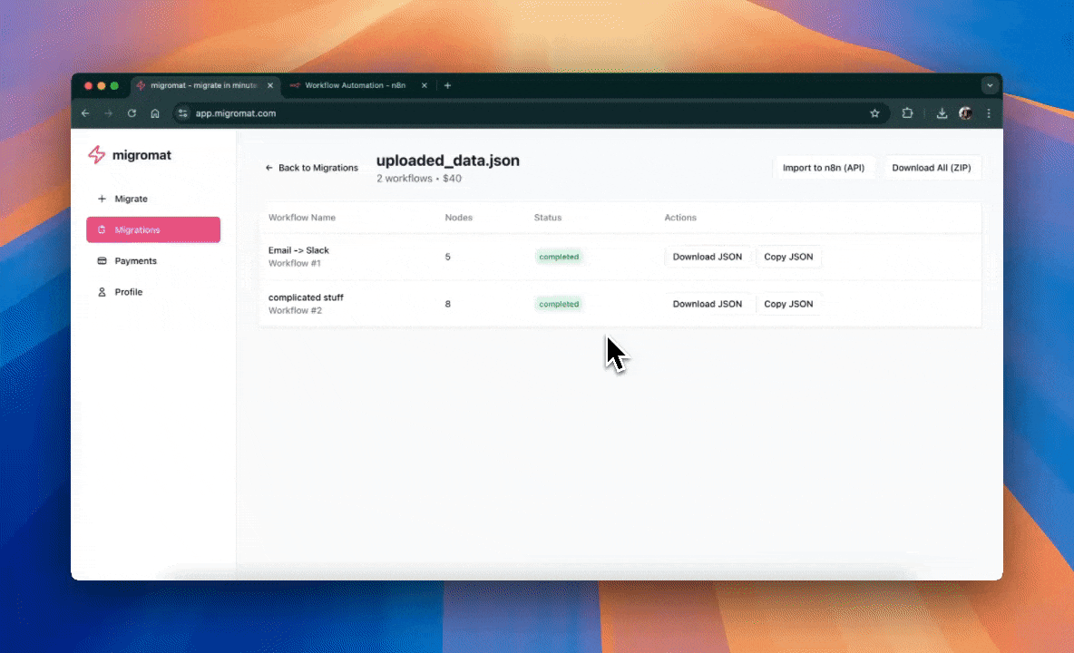Viewport: 1074px width, 653px height.
Task: Click the person icon beside Profile
Action: (102, 291)
